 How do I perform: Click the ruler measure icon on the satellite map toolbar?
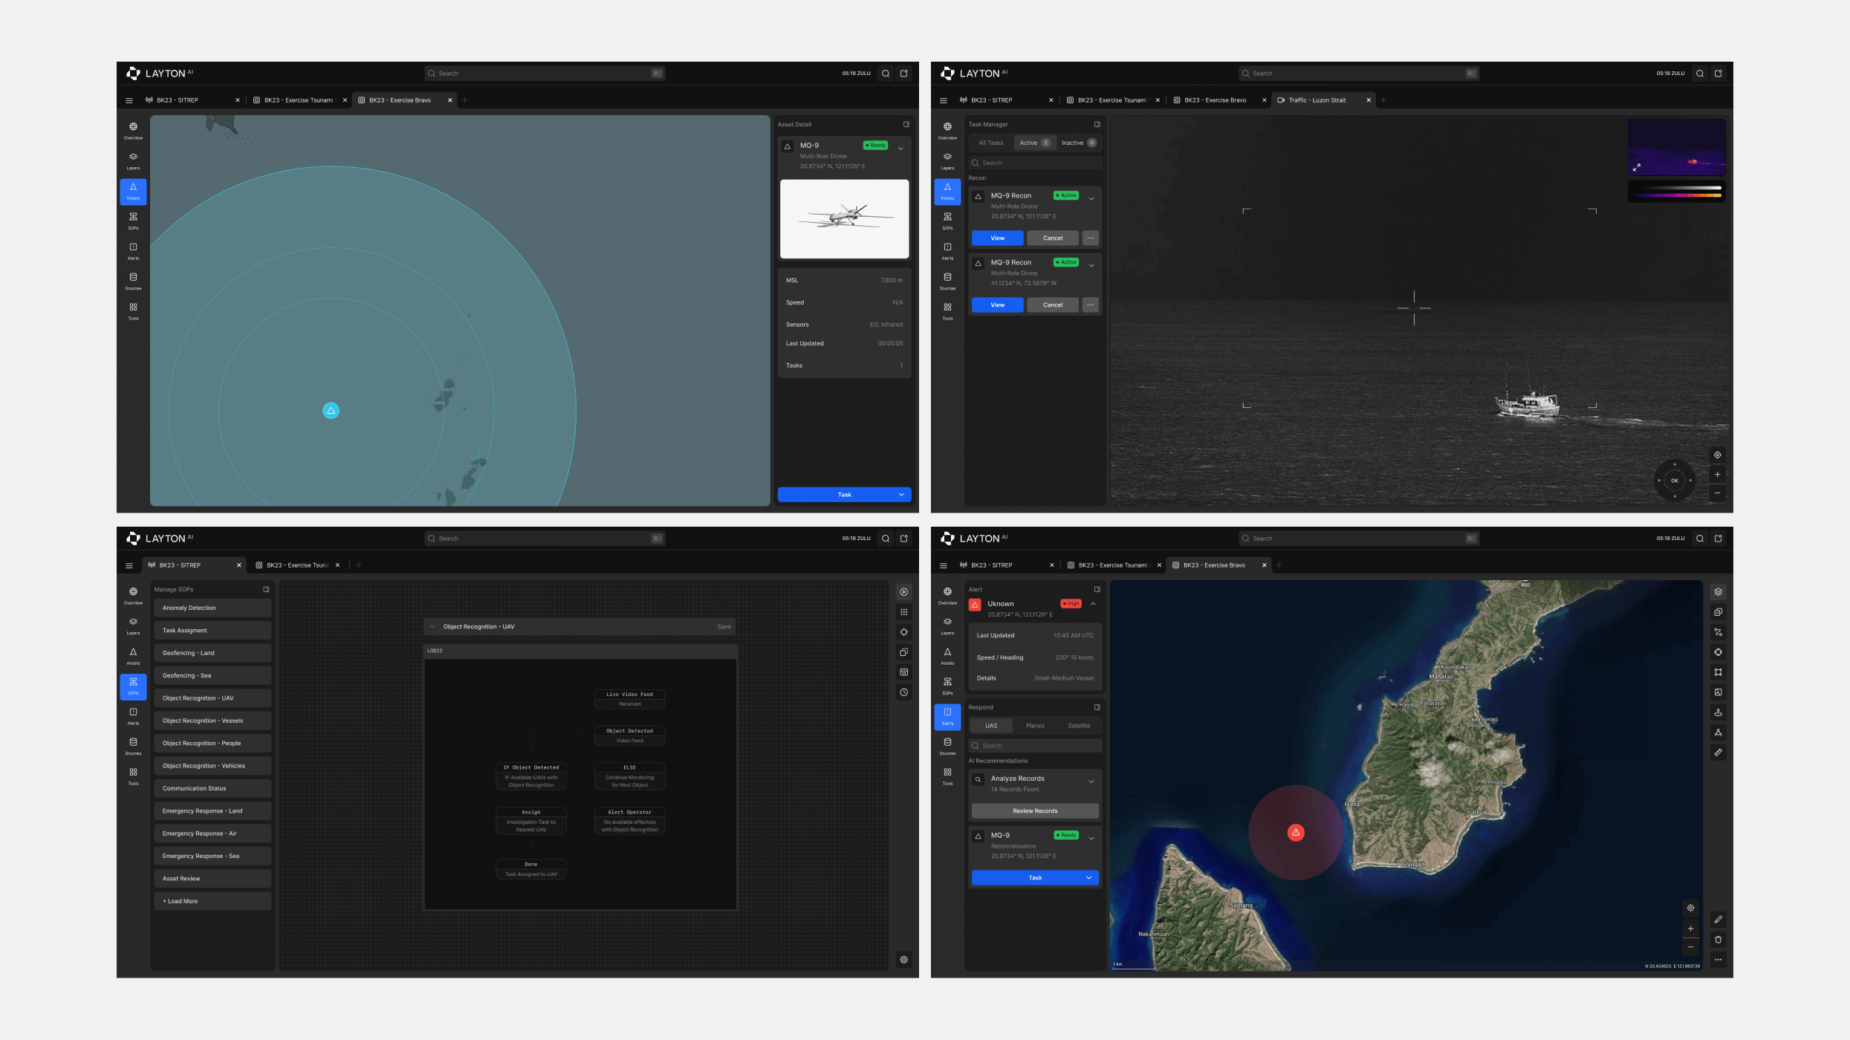[1718, 753]
